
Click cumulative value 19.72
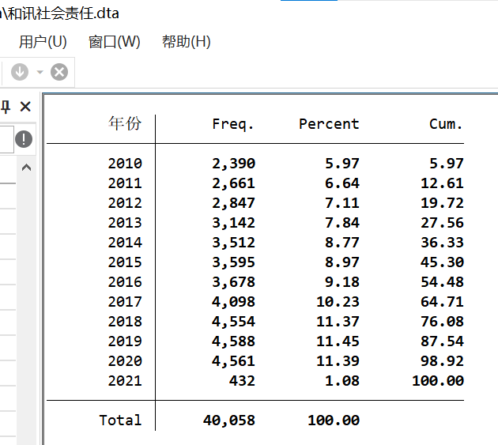click(x=443, y=203)
